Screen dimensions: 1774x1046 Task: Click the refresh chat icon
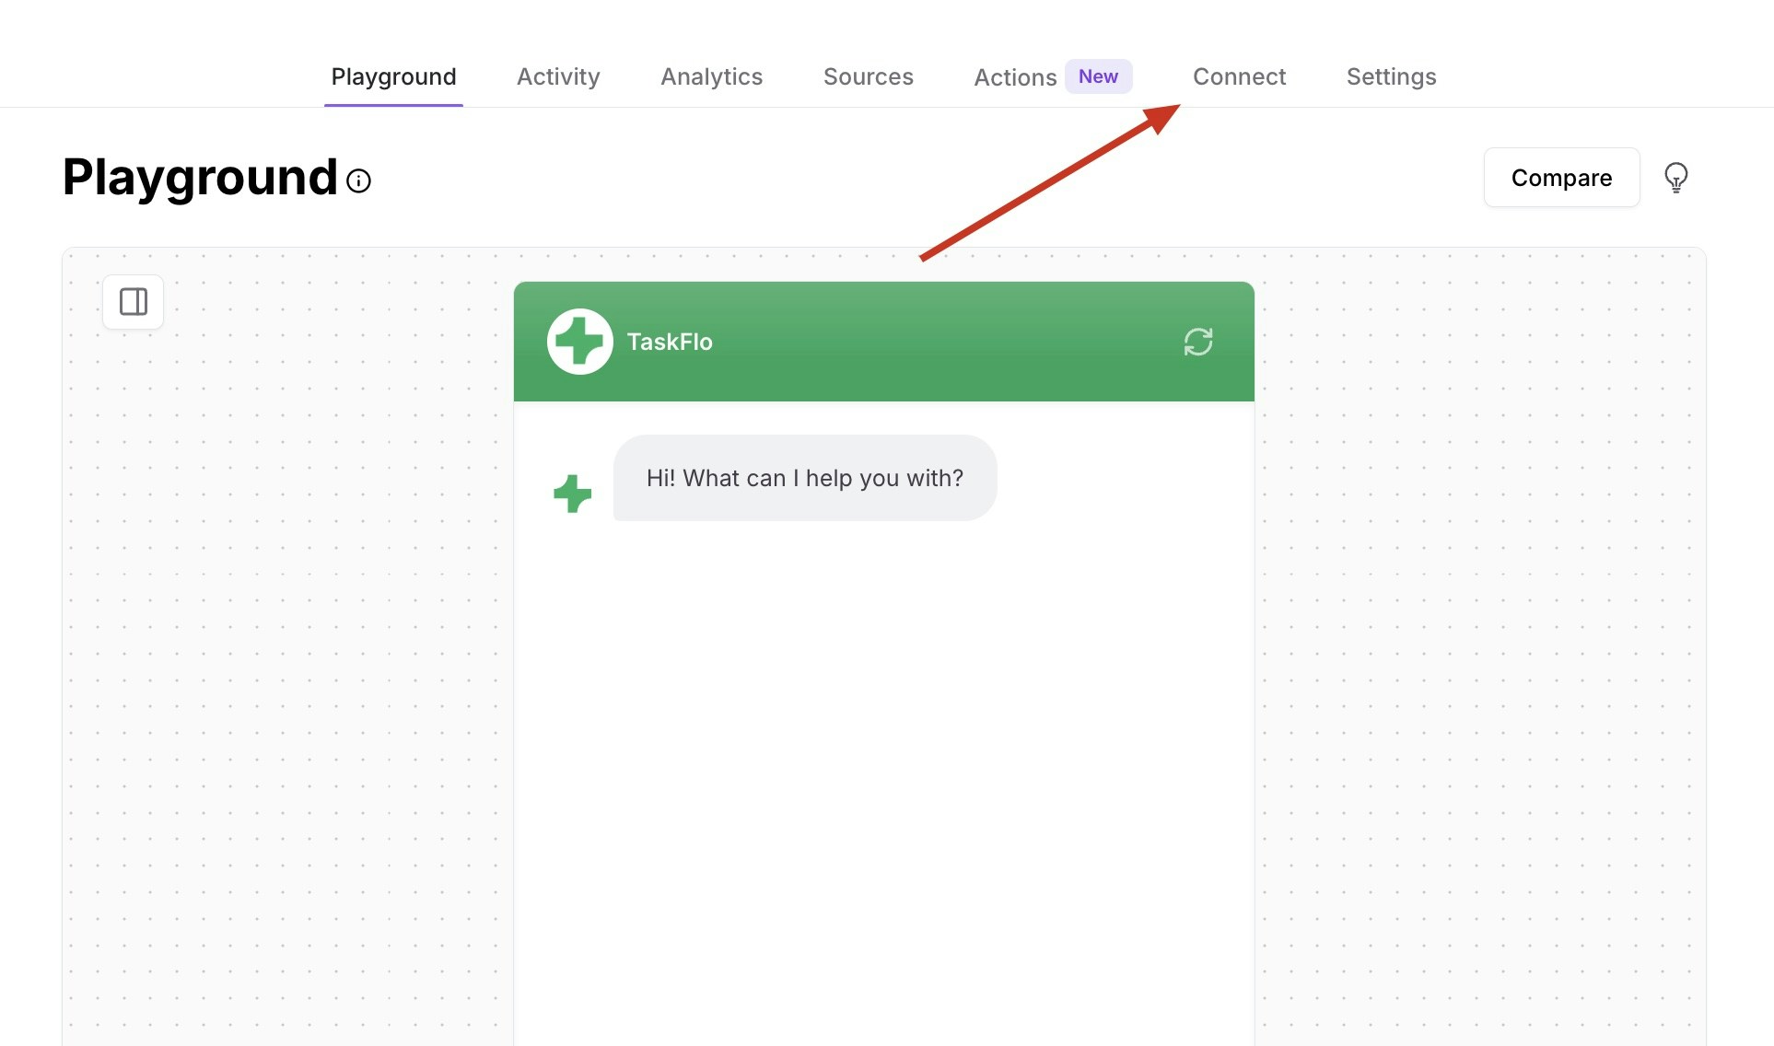pos(1197,342)
